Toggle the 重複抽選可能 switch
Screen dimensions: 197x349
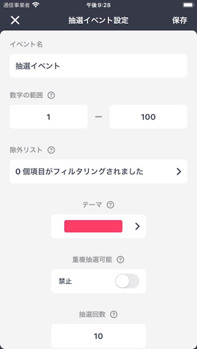(127, 281)
